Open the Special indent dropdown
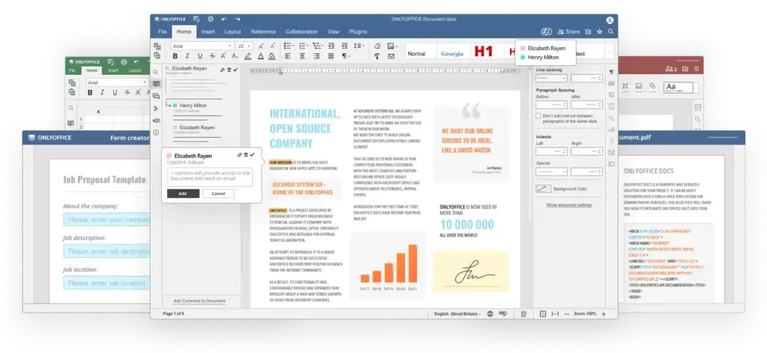767x353 pixels. pos(551,172)
